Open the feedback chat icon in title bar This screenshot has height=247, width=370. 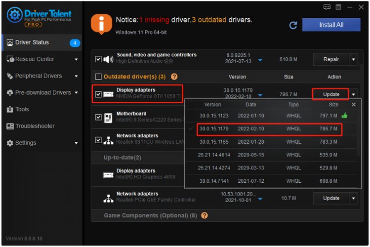pos(327,7)
